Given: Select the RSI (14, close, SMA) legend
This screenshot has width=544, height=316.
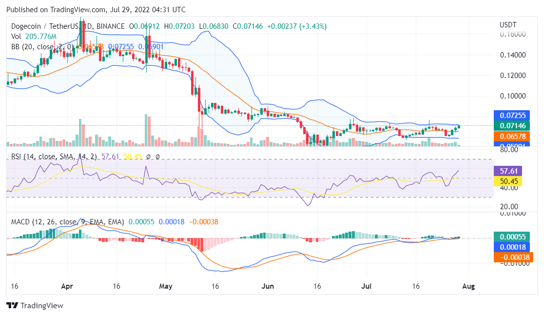Looking at the screenshot, I should pos(51,157).
